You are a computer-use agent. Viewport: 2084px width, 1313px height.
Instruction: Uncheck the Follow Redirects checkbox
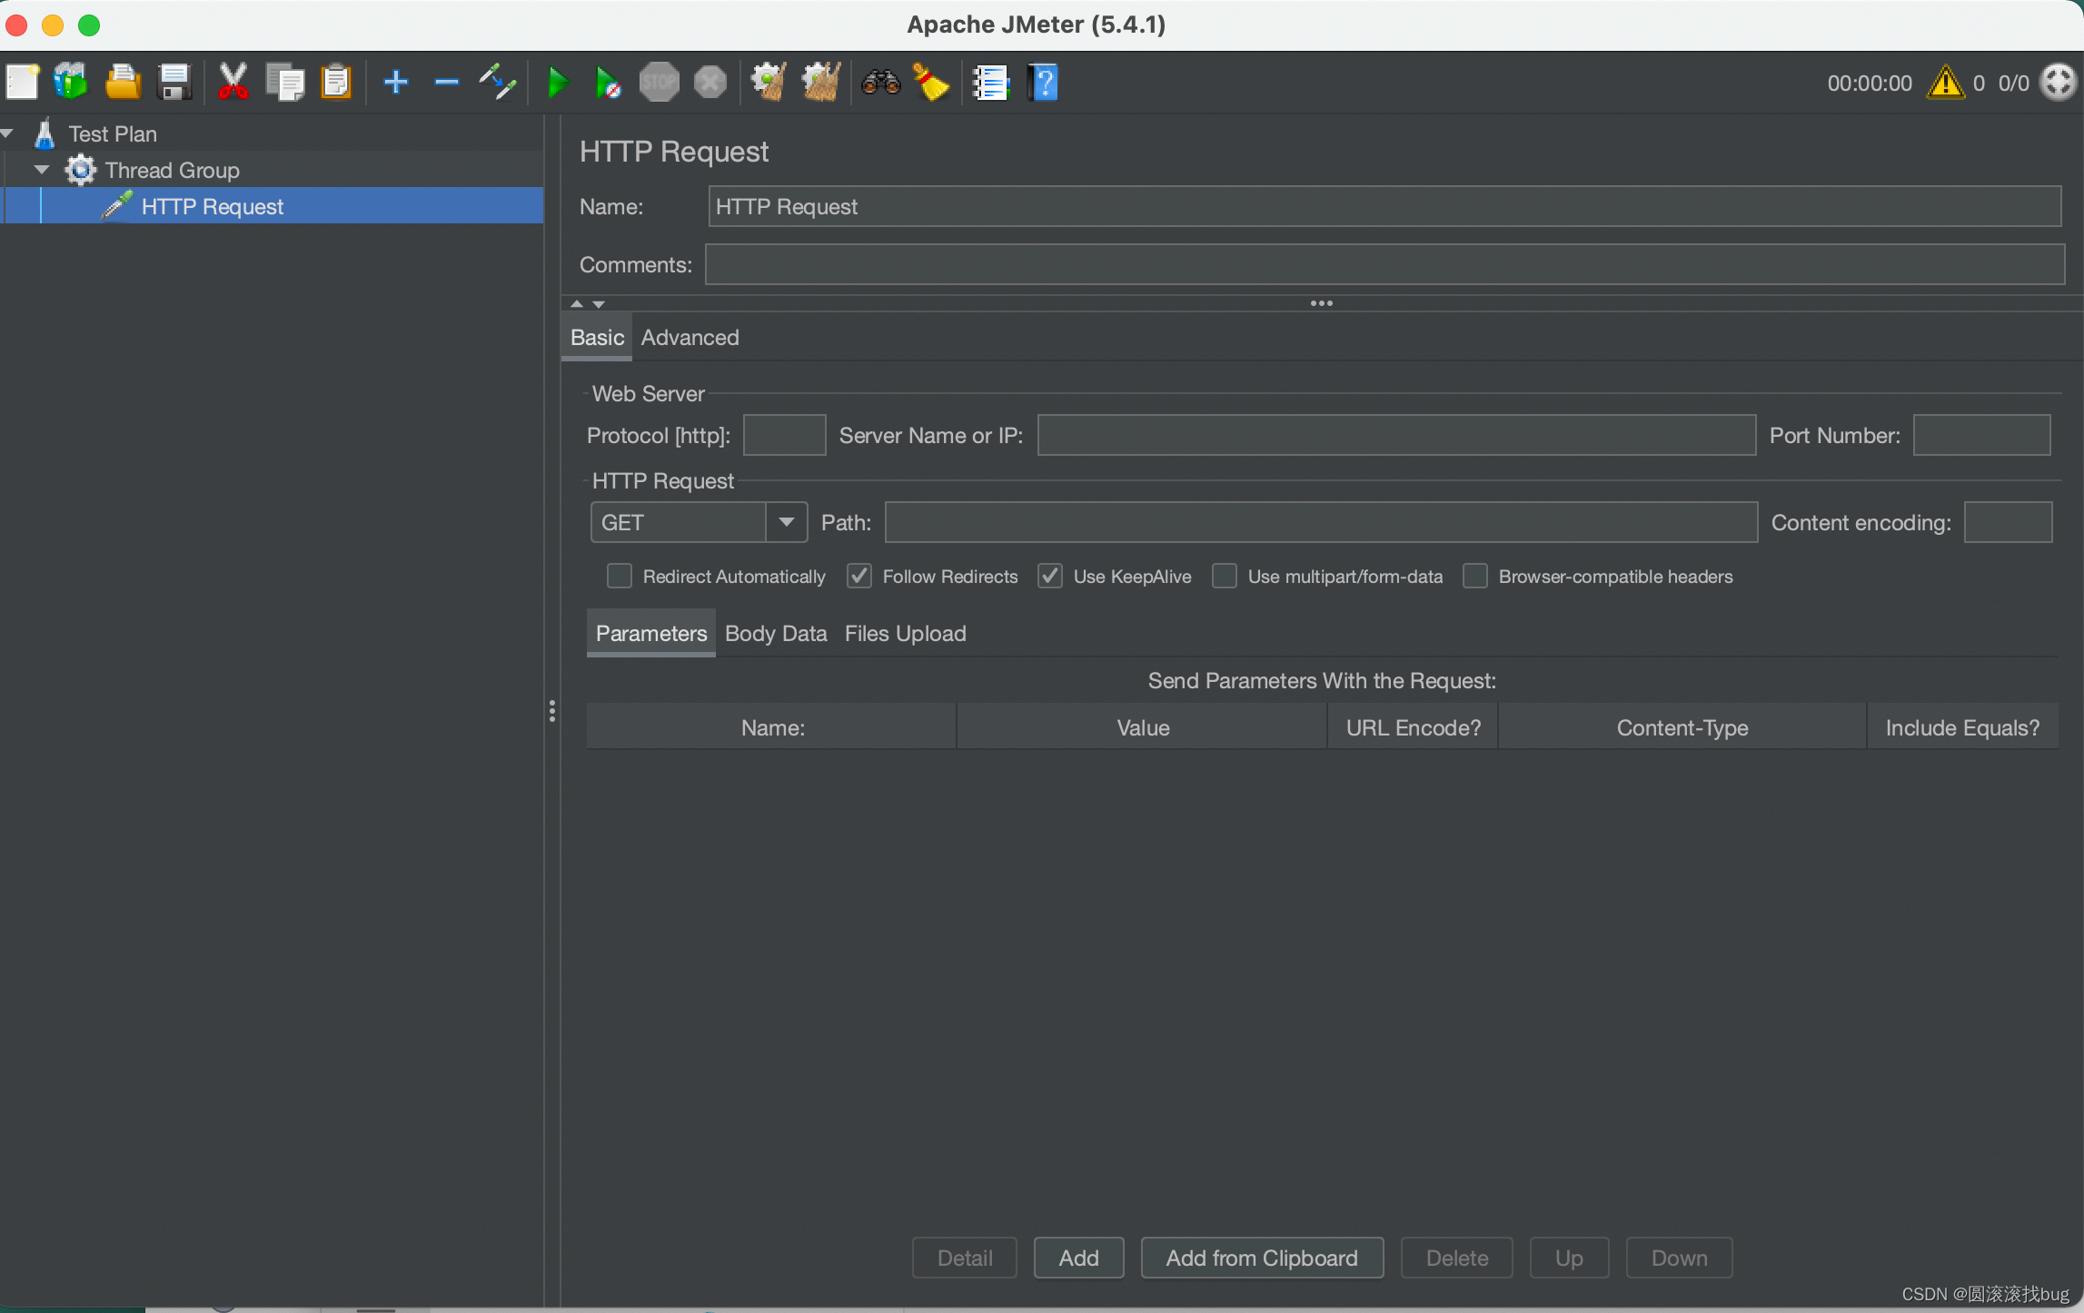(x=859, y=577)
